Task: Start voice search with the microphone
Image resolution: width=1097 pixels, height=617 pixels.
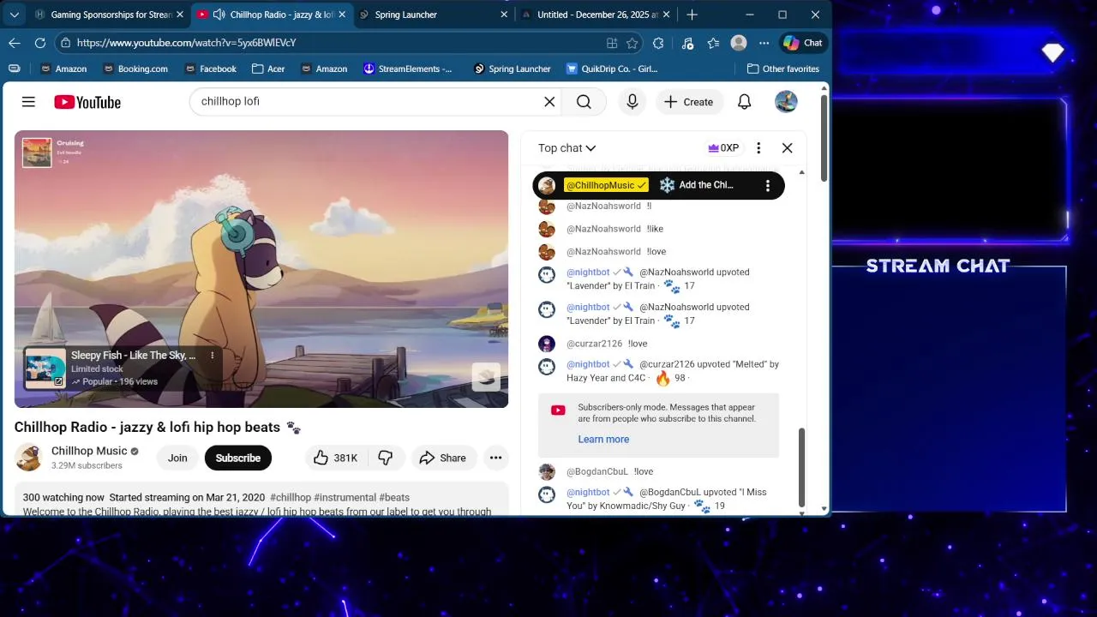Action: [632, 102]
